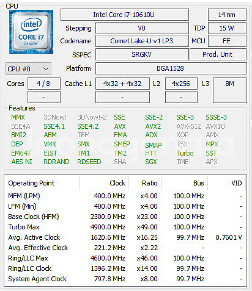Screen dimensions: 252x291
Task: Click the MMX feature label
Action: coord(18,117)
